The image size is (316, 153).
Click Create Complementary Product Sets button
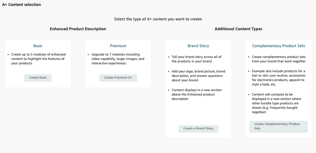pyautogui.click(x=278, y=126)
